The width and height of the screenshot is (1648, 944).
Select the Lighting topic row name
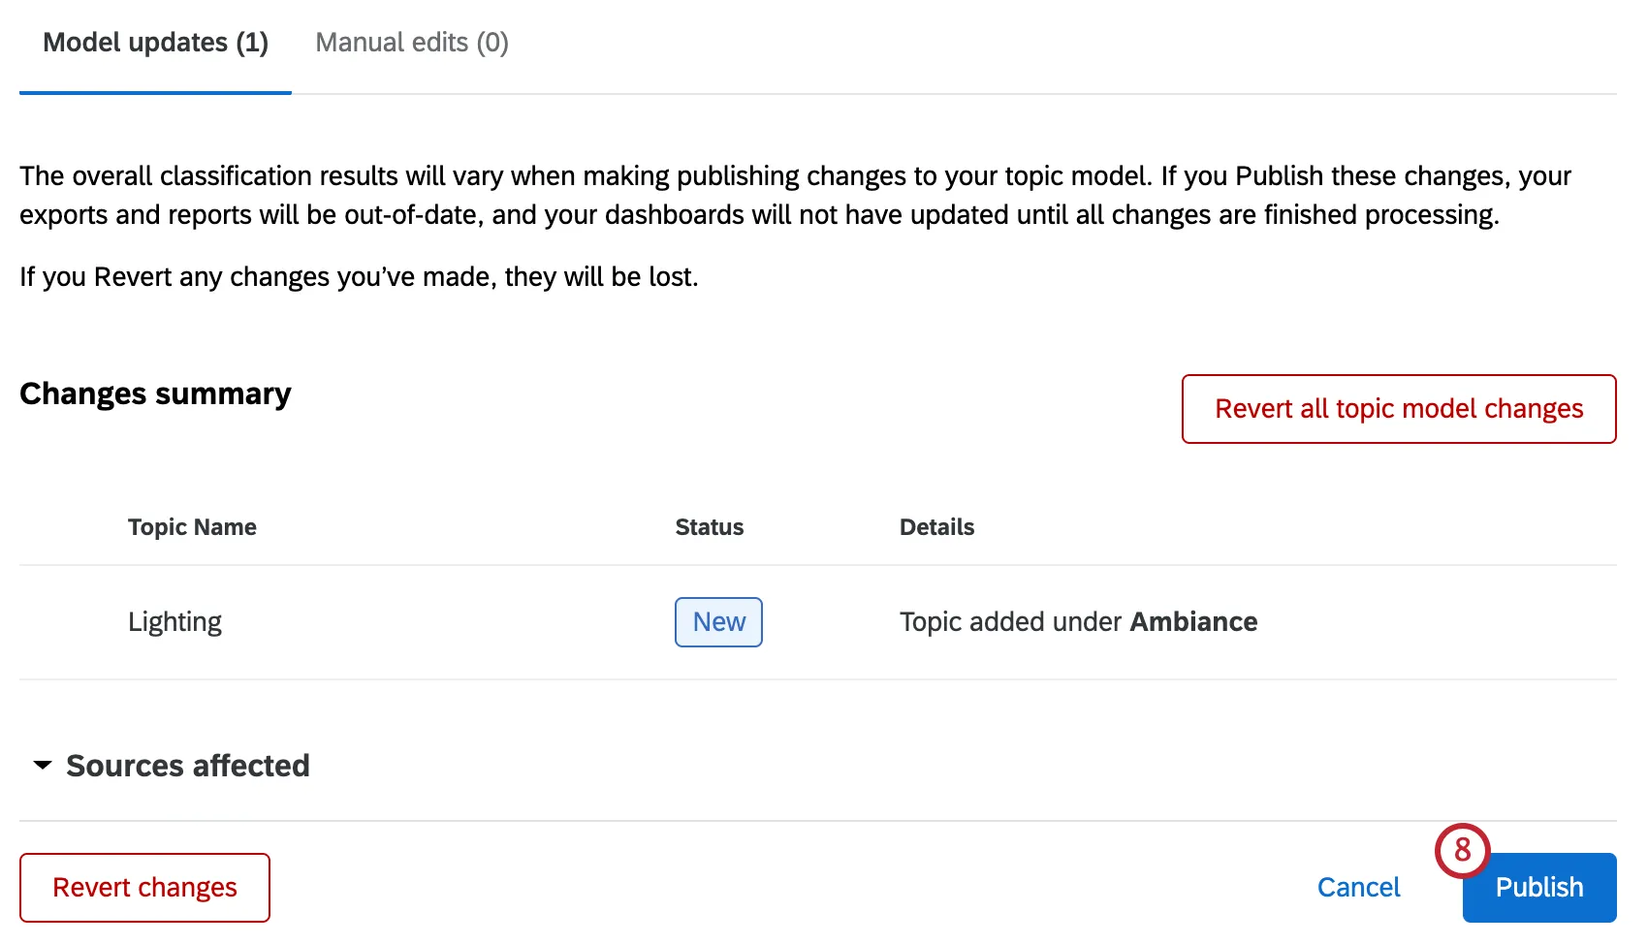174,622
